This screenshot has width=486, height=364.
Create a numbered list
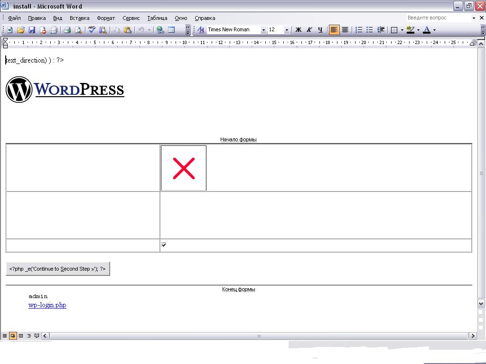359,30
